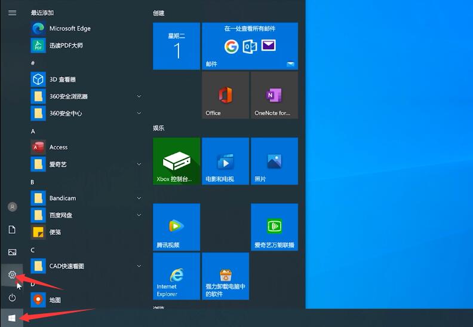Screen dimensions: 473x327
Task: Open the user account icon
Action: click(12, 207)
